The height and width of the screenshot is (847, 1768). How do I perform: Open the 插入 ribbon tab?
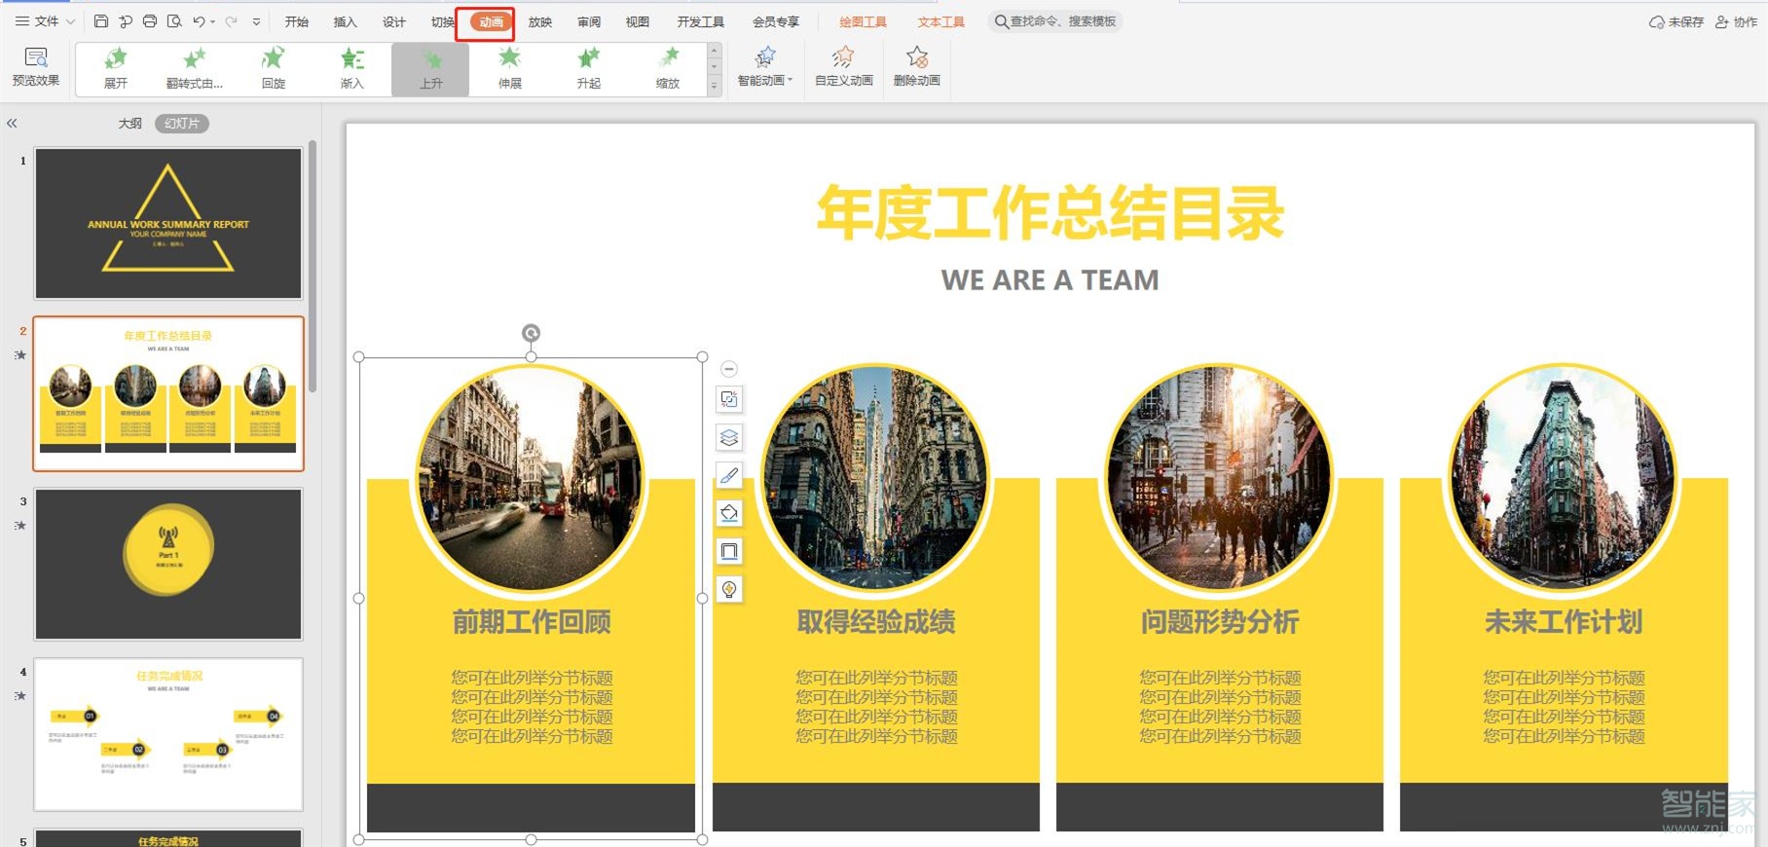point(346,21)
